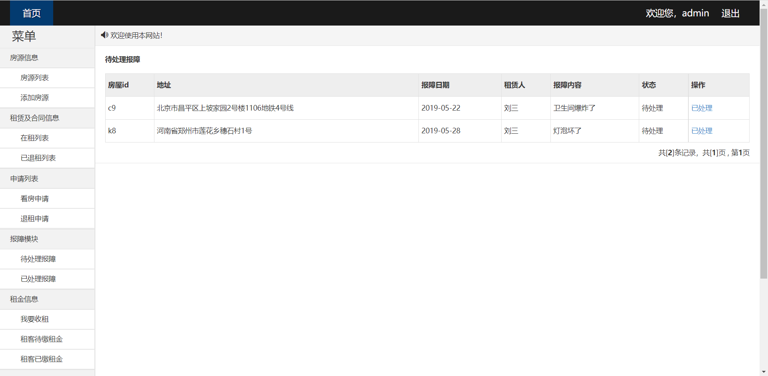The height and width of the screenshot is (376, 768).
Task: Open the 首页 home tab
Action: 32,13
